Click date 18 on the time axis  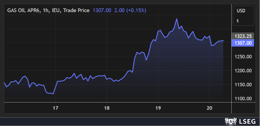point(107,108)
